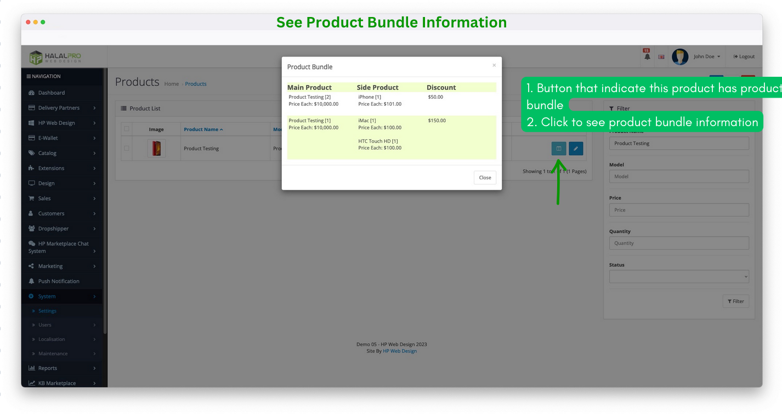This screenshot has height=414, width=782.
Task: Select the pencil edit icon for Product Testing
Action: [x=576, y=149]
